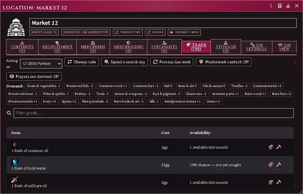This screenshot has height=194, width=303.
Task: Open the Recruitment tab
Action: click(x=57, y=47)
